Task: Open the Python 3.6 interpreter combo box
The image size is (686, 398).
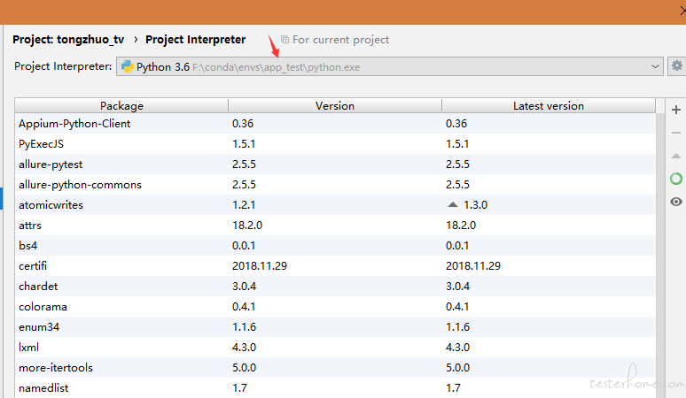Action: pos(390,66)
